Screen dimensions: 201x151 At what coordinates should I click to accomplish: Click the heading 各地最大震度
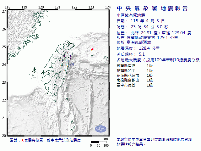click(129, 60)
